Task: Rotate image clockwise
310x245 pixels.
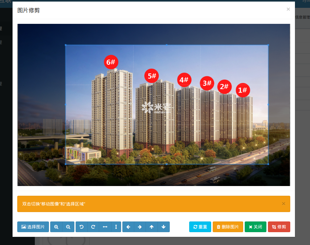Action: [93, 227]
